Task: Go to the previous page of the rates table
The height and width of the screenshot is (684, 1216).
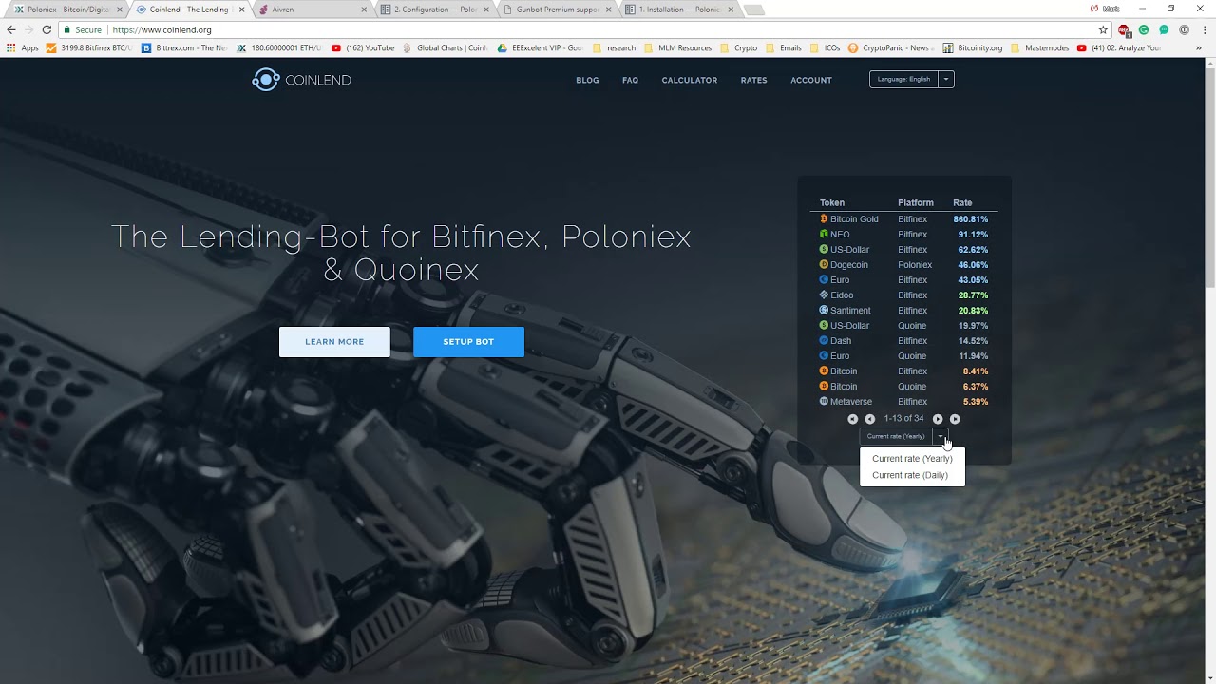Action: tap(869, 419)
